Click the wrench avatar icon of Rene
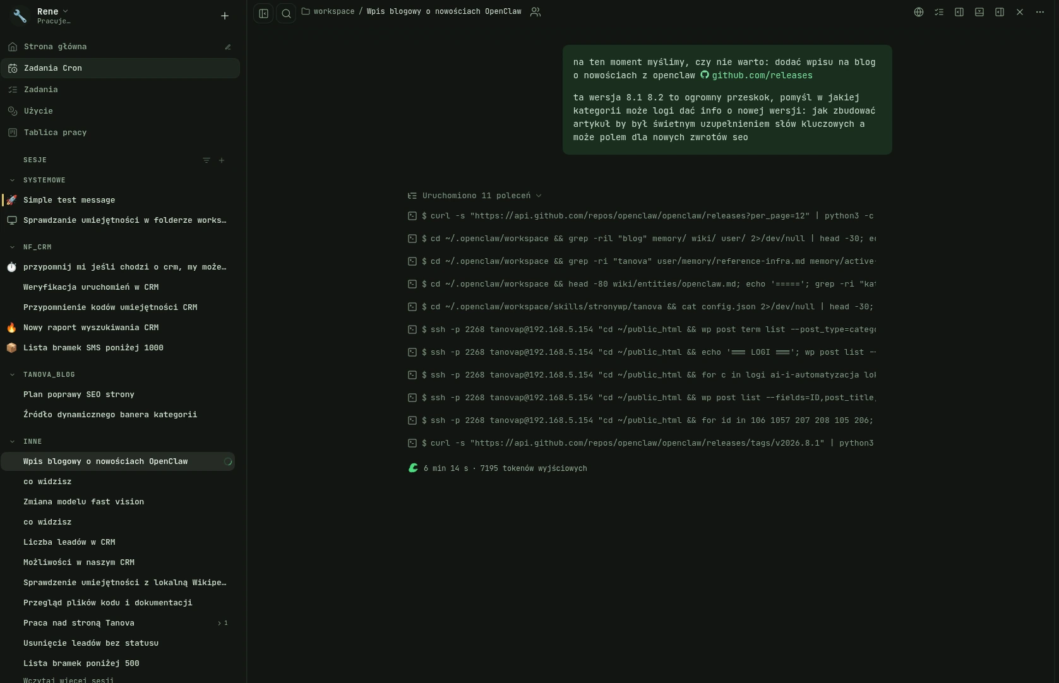This screenshot has height=683, width=1059. pos(20,16)
